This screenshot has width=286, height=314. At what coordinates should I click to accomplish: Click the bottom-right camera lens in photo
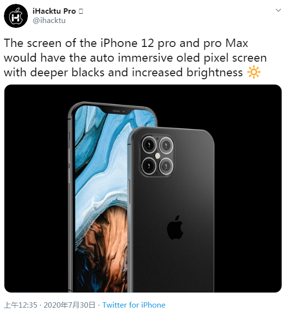click(x=167, y=166)
